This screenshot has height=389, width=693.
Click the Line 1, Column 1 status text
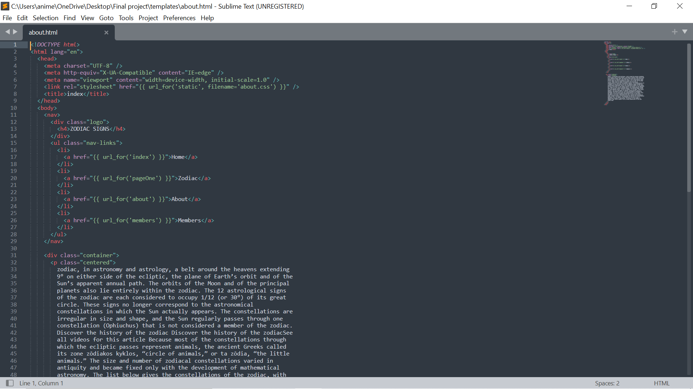pyautogui.click(x=41, y=383)
